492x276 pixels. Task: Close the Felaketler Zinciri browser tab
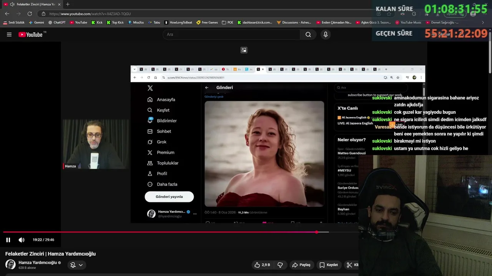[x=59, y=4]
